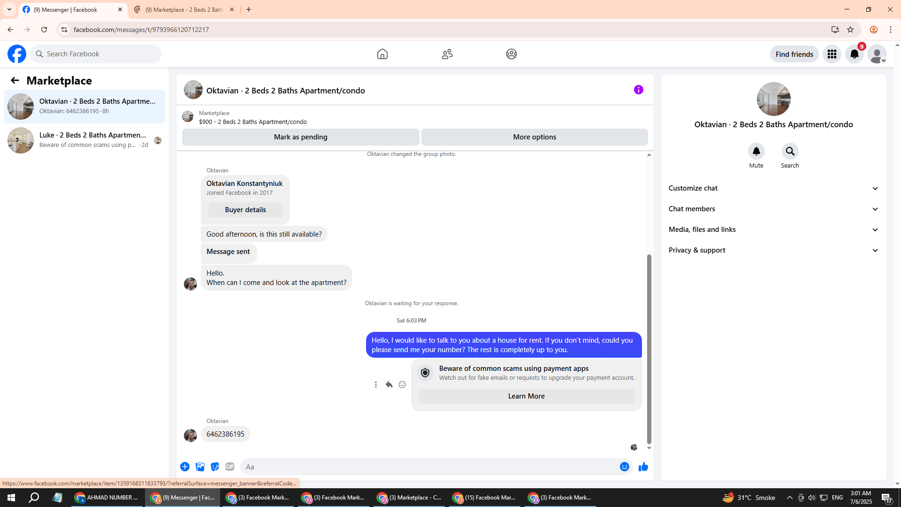Click the chat scrollbar track
Image resolution: width=901 pixels, height=507 pixels.
coord(649,207)
